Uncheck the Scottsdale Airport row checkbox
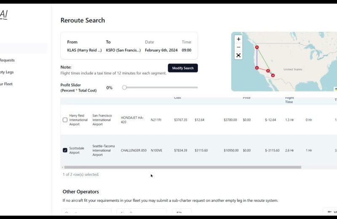Viewport: 337px width, 219px height. coord(65,150)
